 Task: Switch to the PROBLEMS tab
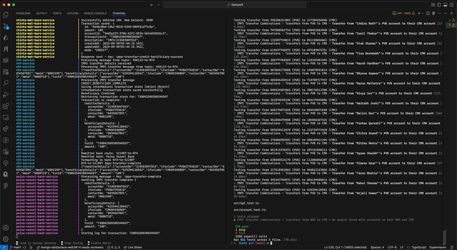tap(23, 13)
